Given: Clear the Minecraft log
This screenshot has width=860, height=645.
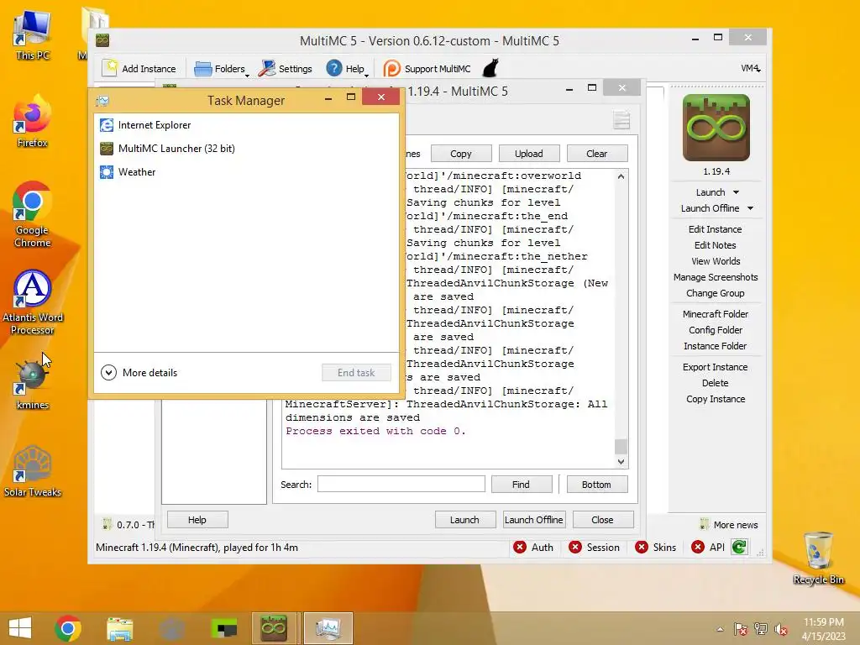Looking at the screenshot, I should tap(597, 154).
